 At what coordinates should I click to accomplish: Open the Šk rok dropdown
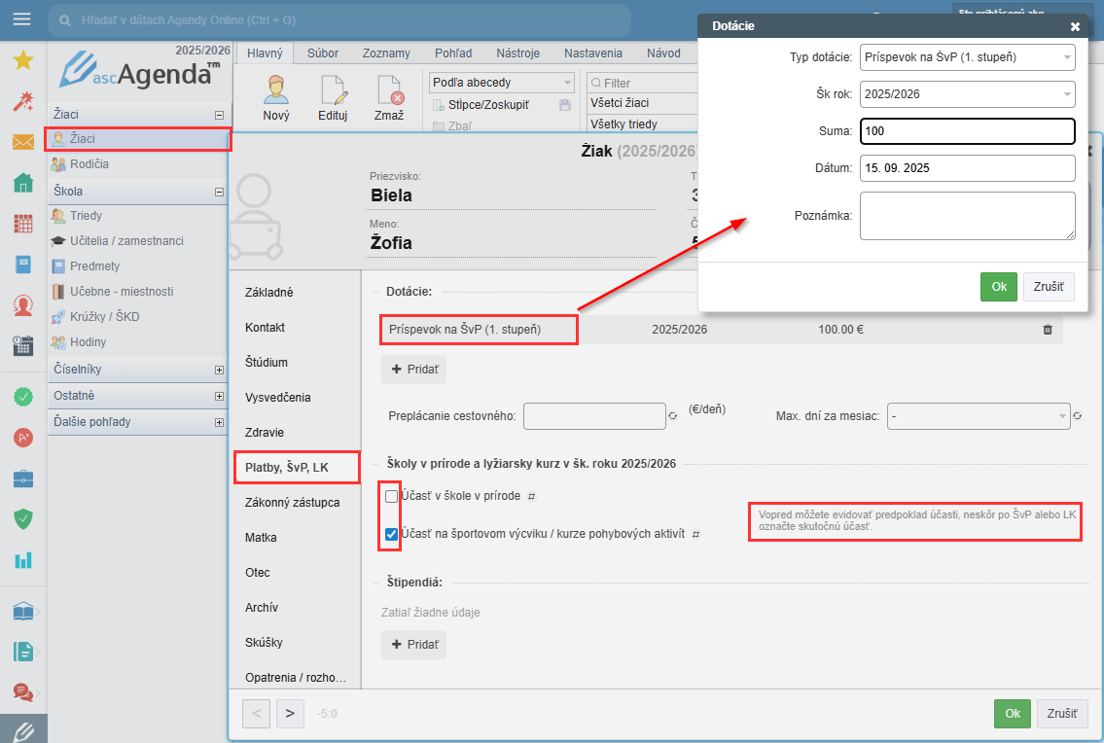[967, 94]
